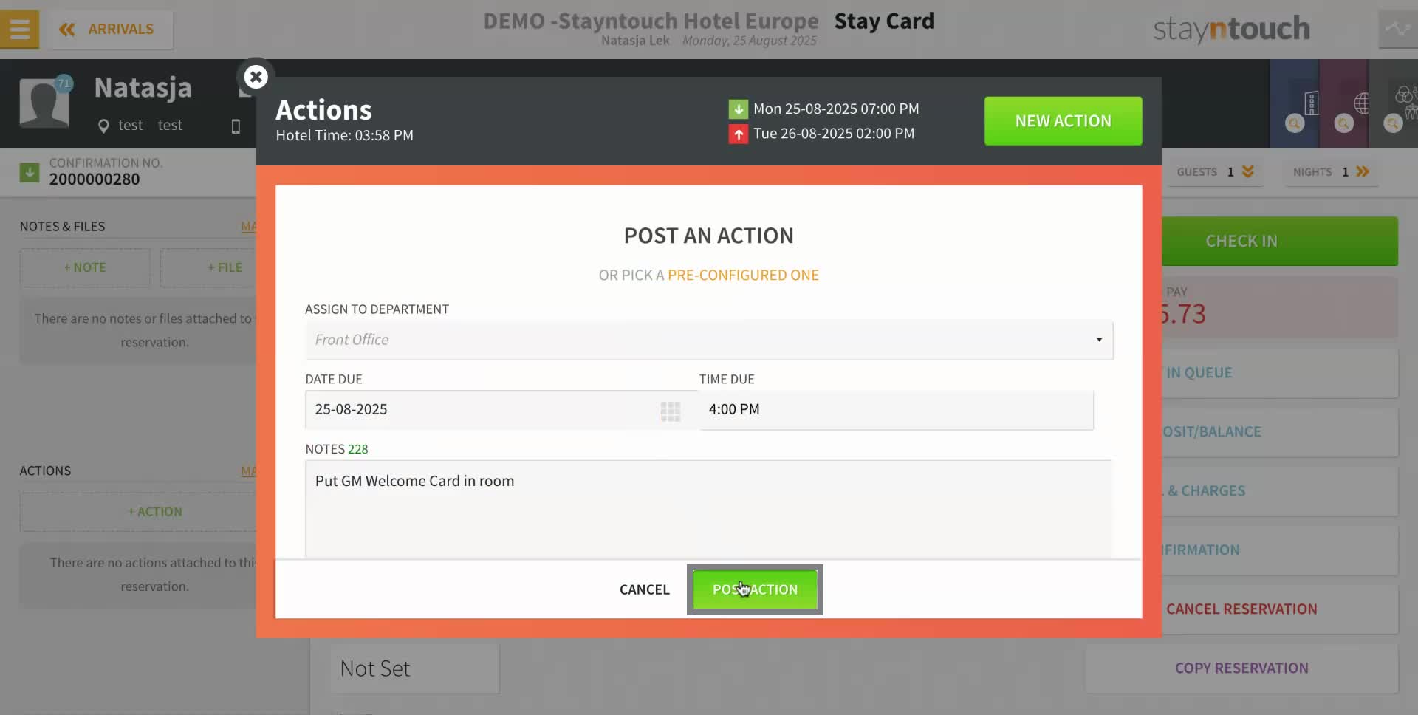The height and width of the screenshot is (715, 1418).
Task: Click the staynTouch logo
Action: coord(1231,30)
